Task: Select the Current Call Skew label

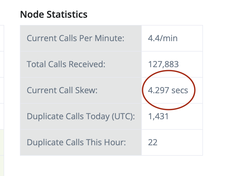Action: click(x=62, y=90)
